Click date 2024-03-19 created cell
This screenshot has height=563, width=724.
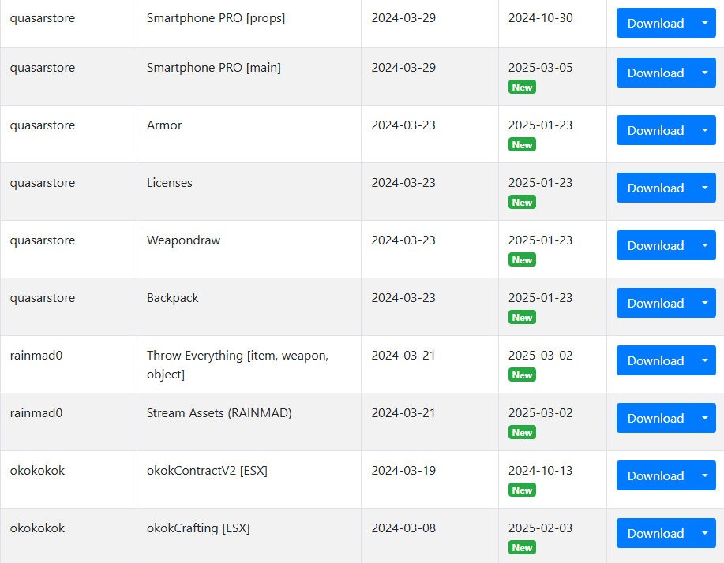click(x=403, y=471)
